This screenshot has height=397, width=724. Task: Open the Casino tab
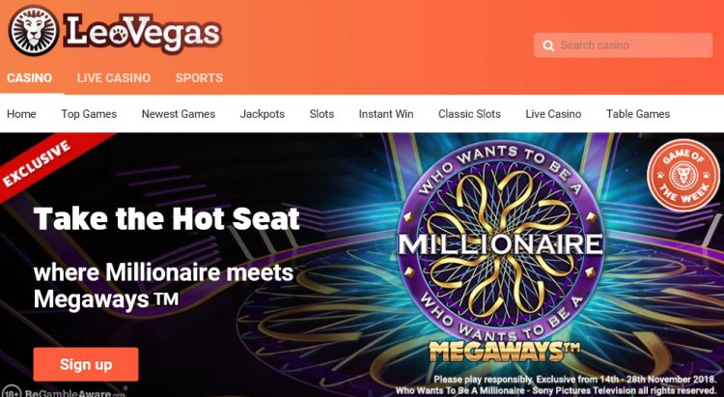(30, 77)
